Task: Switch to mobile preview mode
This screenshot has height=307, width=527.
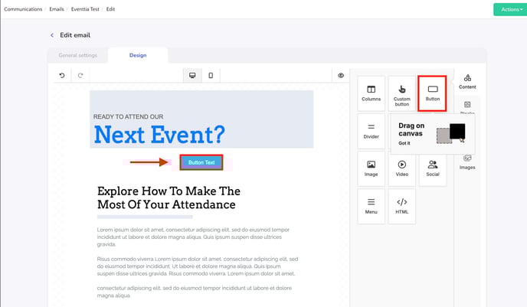Action: coord(211,75)
